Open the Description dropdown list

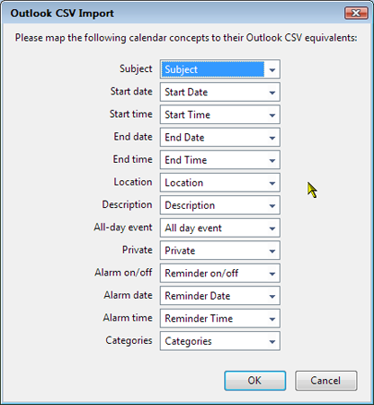[x=220, y=205]
